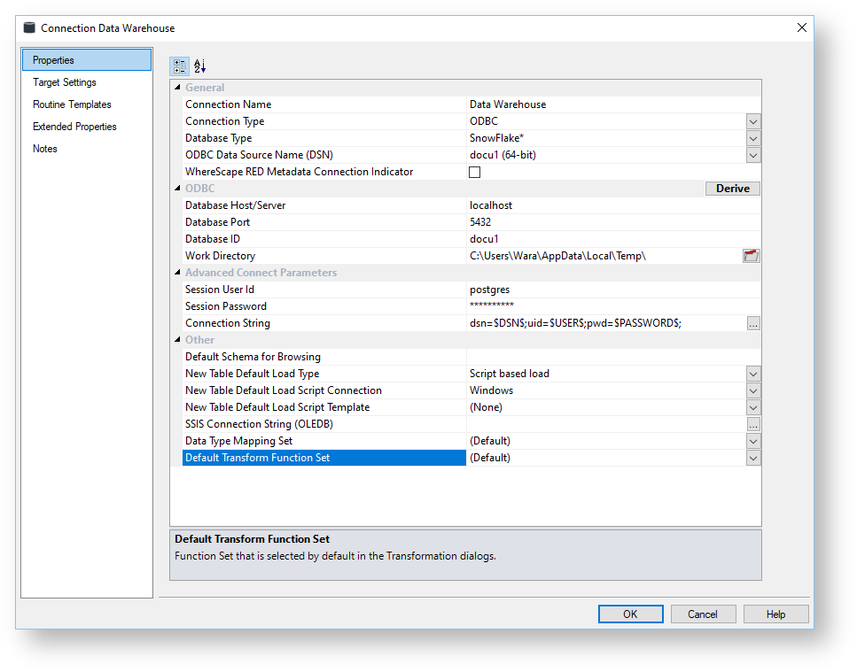Edit Connection String value field
The image size is (857, 672).
click(x=606, y=323)
